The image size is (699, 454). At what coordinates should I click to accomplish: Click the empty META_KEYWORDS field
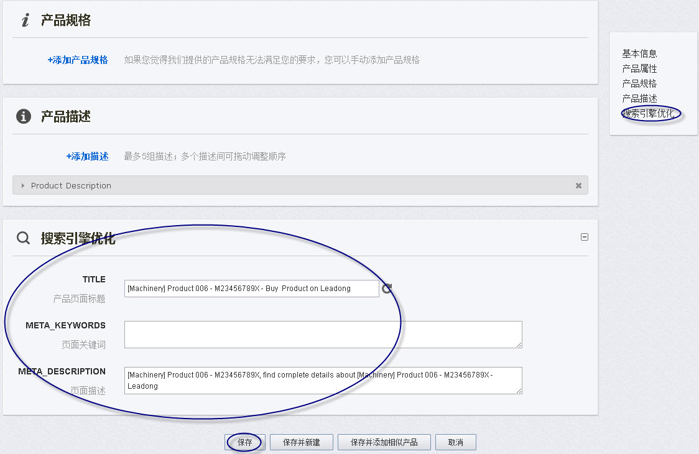[323, 334]
